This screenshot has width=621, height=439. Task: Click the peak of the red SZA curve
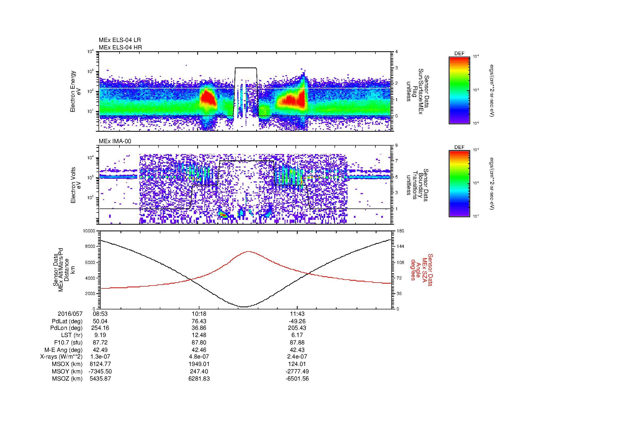(248, 252)
